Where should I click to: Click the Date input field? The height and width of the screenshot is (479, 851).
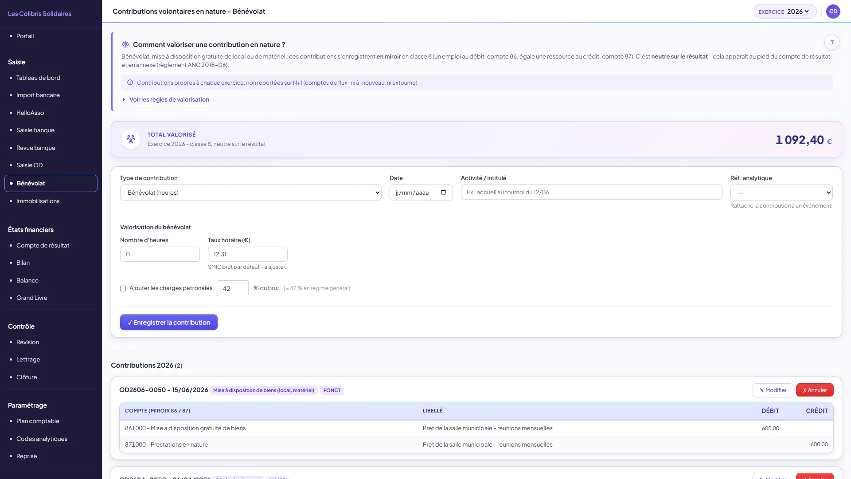click(x=421, y=192)
